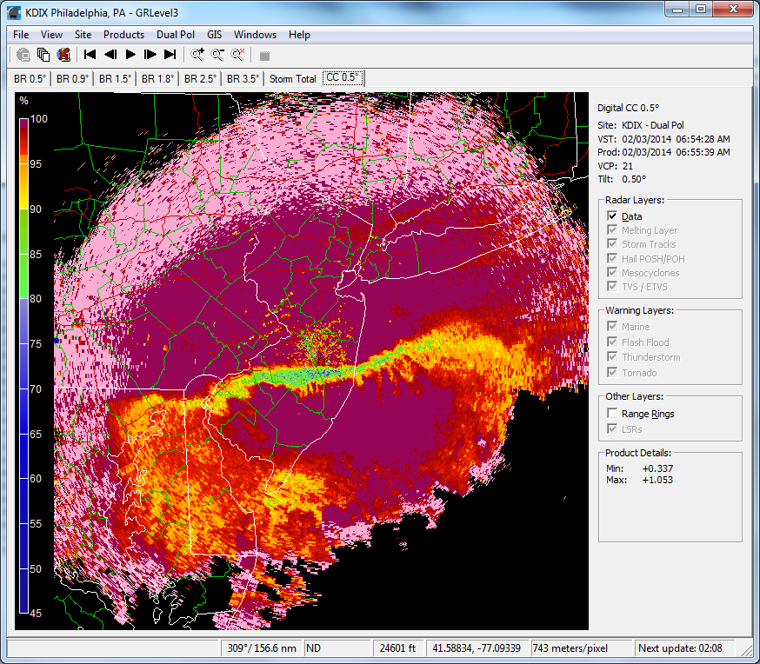760x664 pixels.
Task: Click the Min value +0.337
Action: 657,468
